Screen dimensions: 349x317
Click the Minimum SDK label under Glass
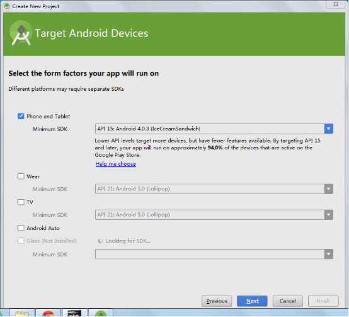tap(50, 255)
